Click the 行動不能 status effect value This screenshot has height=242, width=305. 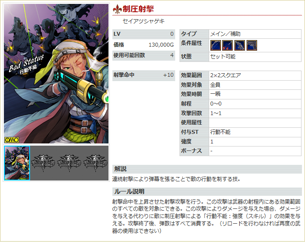[x=220, y=132]
